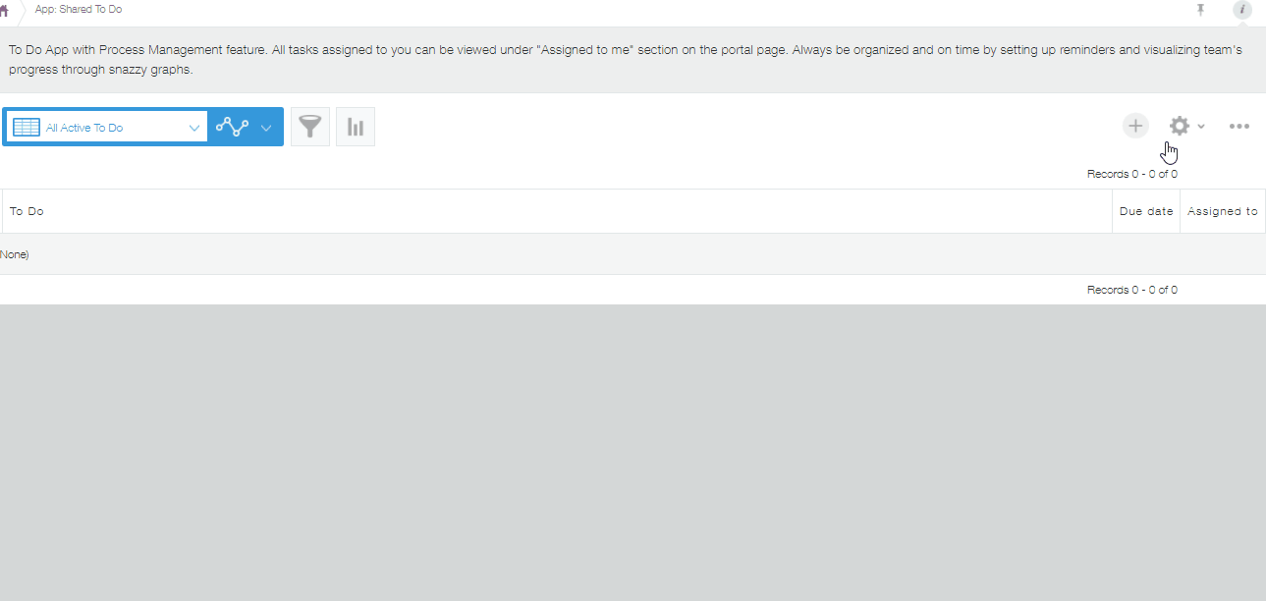Open the app info icon
The width and height of the screenshot is (1266, 601).
[x=1242, y=10]
